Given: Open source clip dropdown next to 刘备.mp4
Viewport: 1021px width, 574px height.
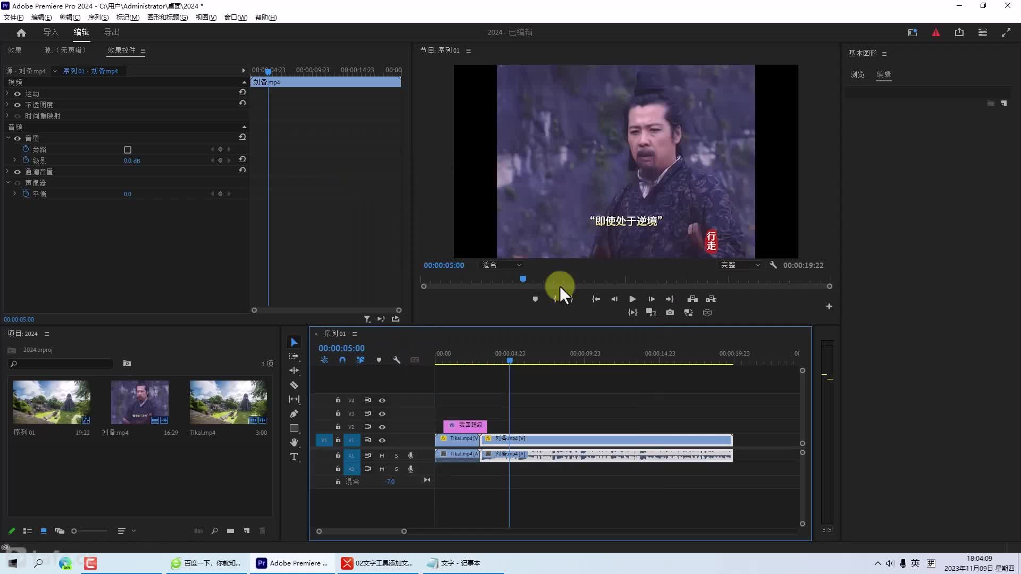Looking at the screenshot, I should pos(55,71).
